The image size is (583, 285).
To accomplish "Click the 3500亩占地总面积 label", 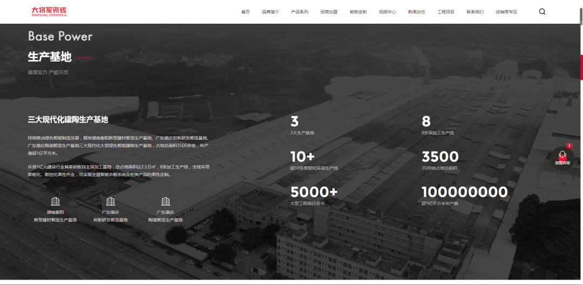I will click(x=439, y=168).
